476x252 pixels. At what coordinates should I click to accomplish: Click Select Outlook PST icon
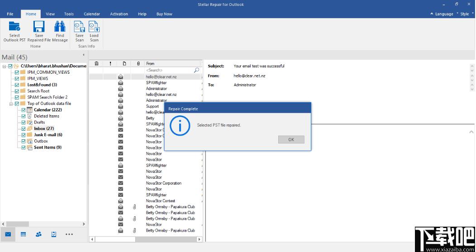14,26
